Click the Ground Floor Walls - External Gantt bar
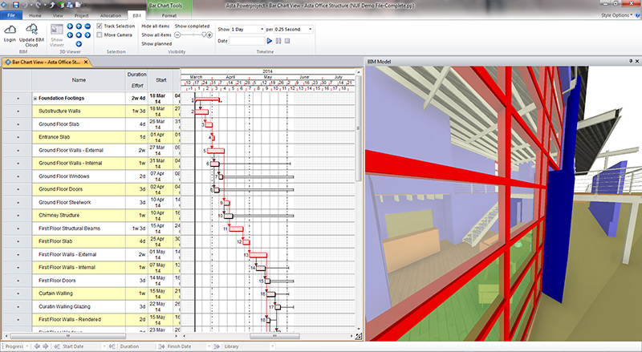This screenshot has height=352, width=642. (216, 151)
